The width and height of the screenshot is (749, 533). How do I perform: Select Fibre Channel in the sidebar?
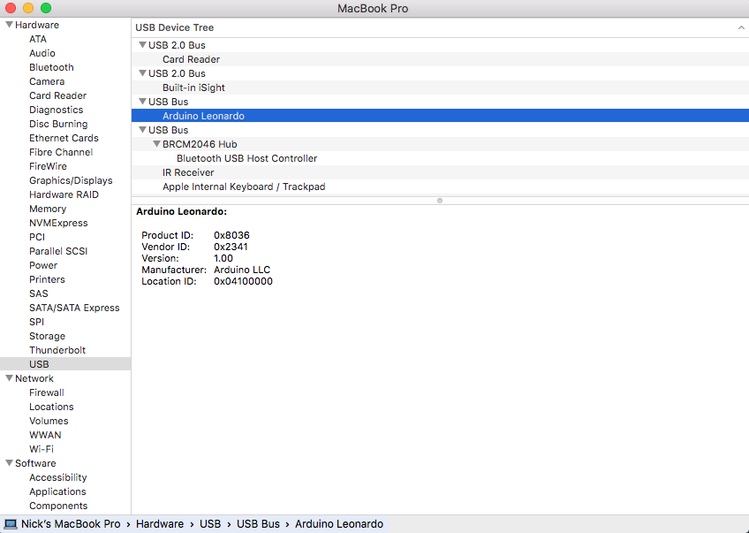click(x=61, y=152)
